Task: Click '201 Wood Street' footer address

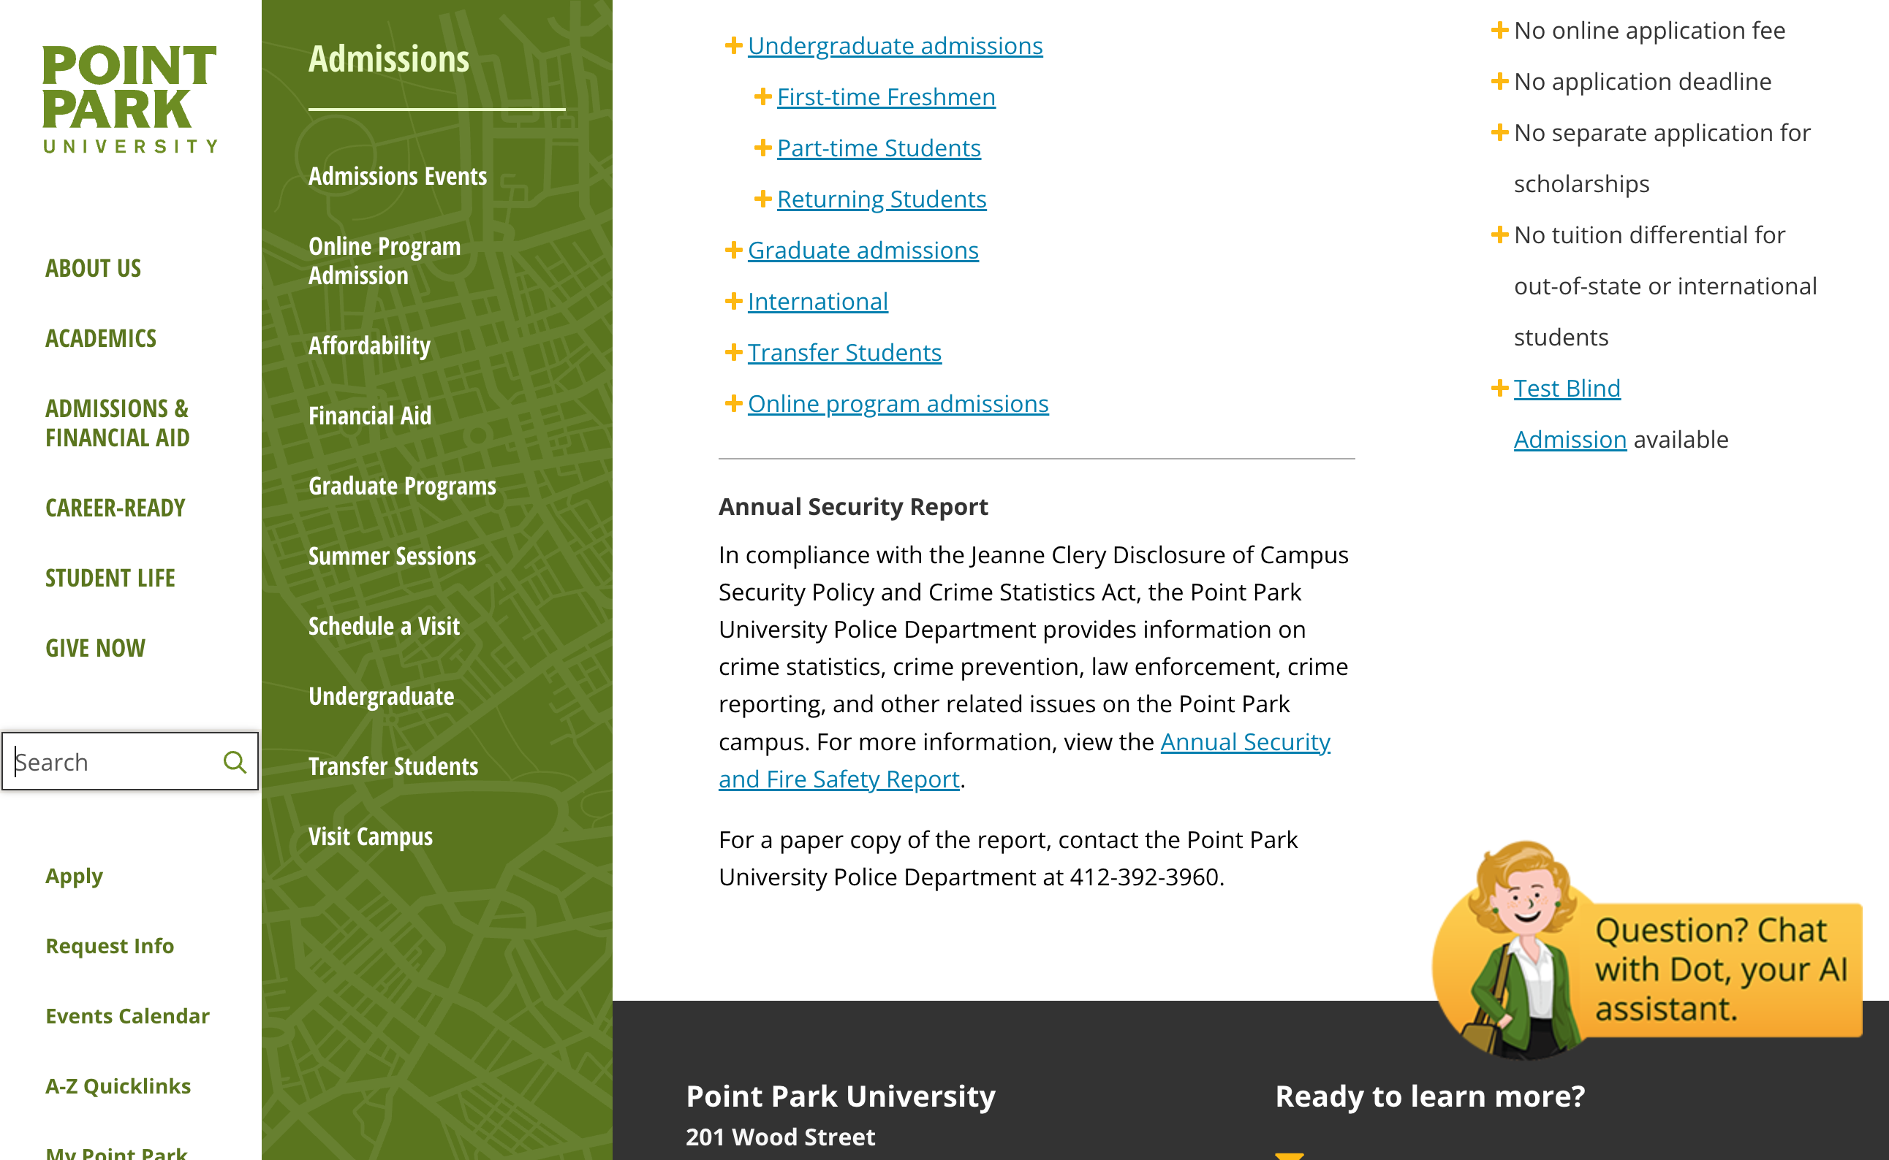Action: click(780, 1137)
